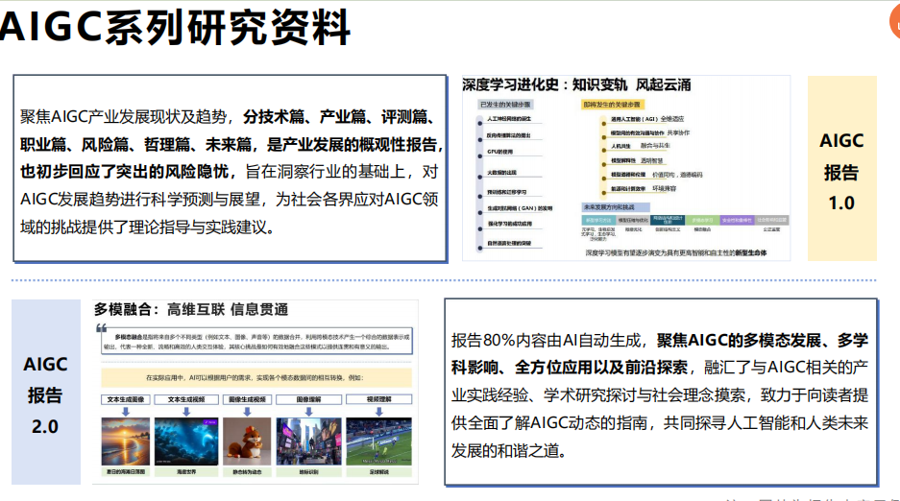Image resolution: width=900 pixels, height=501 pixels.
Task: Open the squirrel figurine thumbnail
Action: pos(247,441)
